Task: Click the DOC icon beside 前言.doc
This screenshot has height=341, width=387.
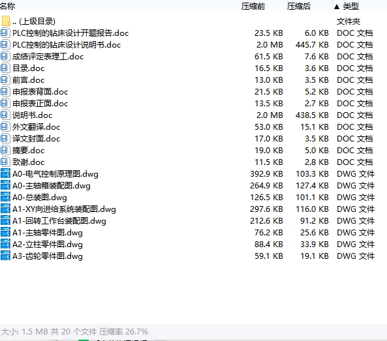Action: point(5,80)
